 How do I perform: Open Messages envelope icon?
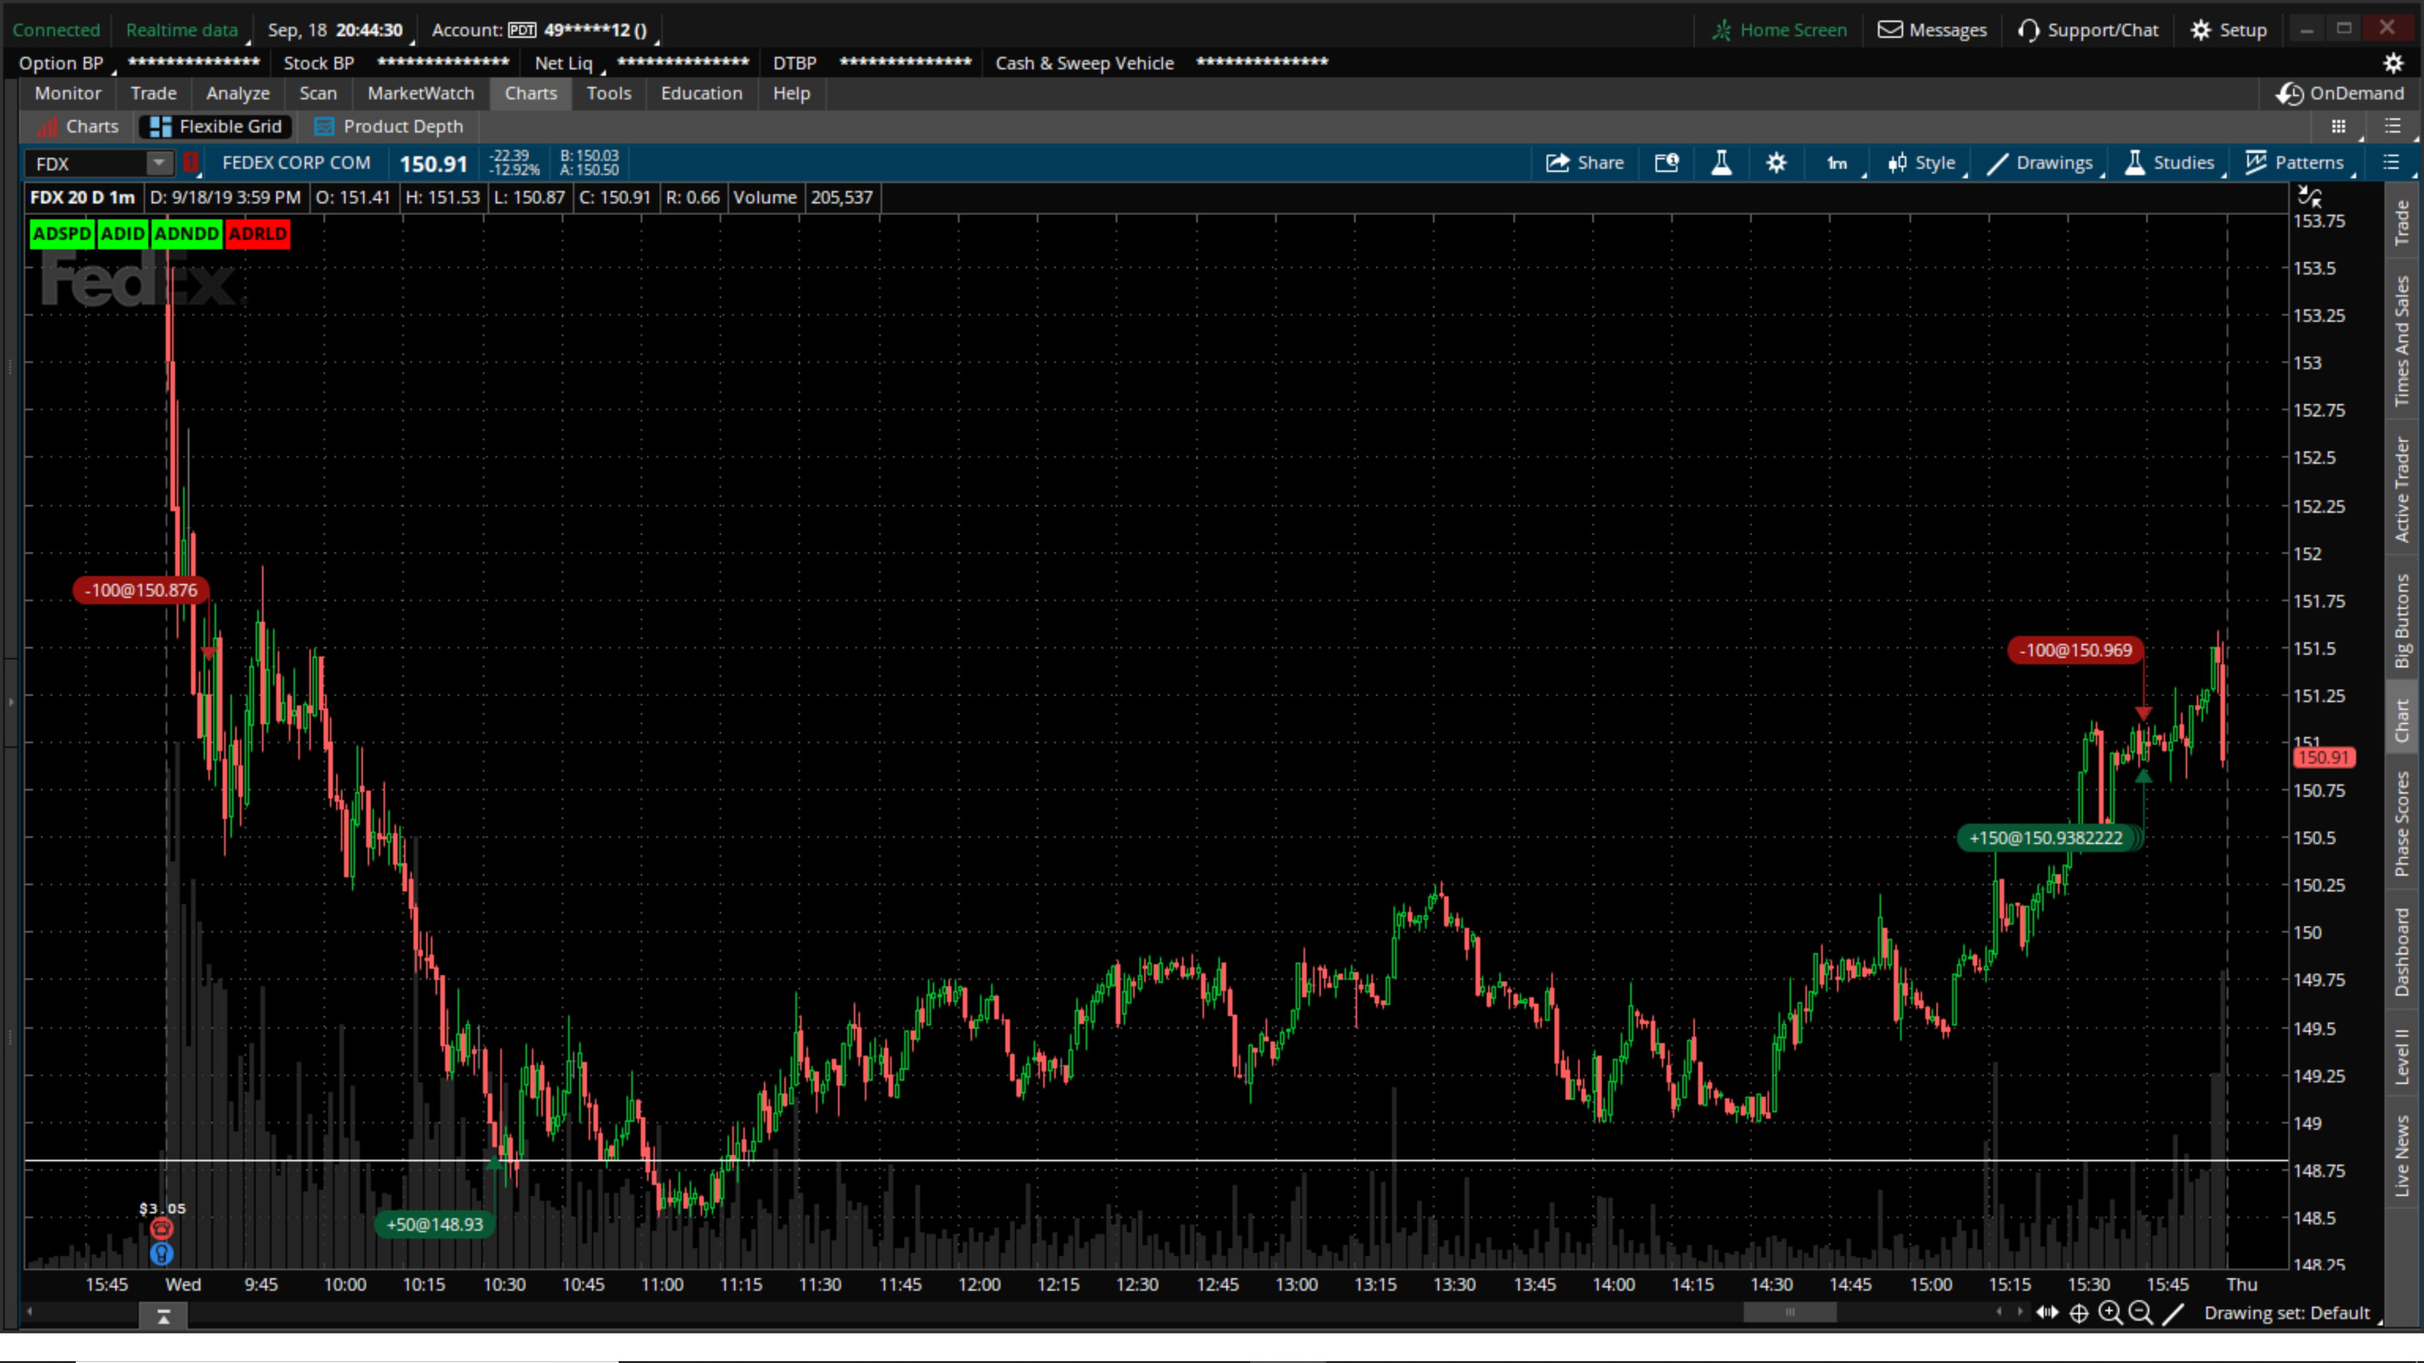point(1889,29)
